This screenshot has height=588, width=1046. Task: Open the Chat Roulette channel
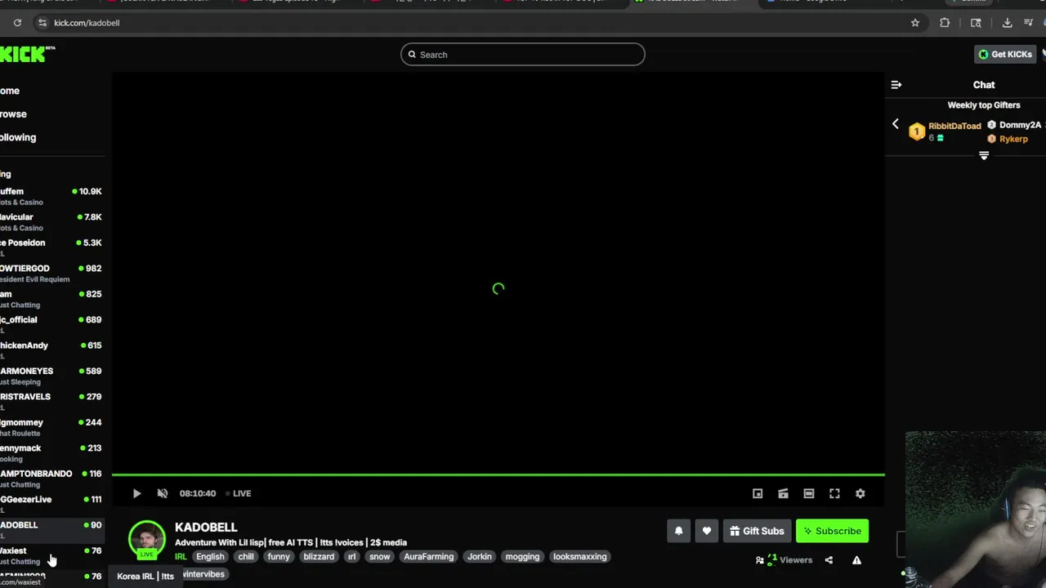pos(51,427)
